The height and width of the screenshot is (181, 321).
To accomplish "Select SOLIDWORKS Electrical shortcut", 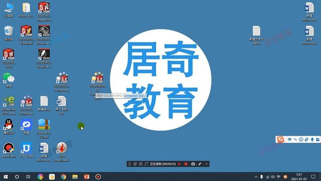I will click(26, 35).
